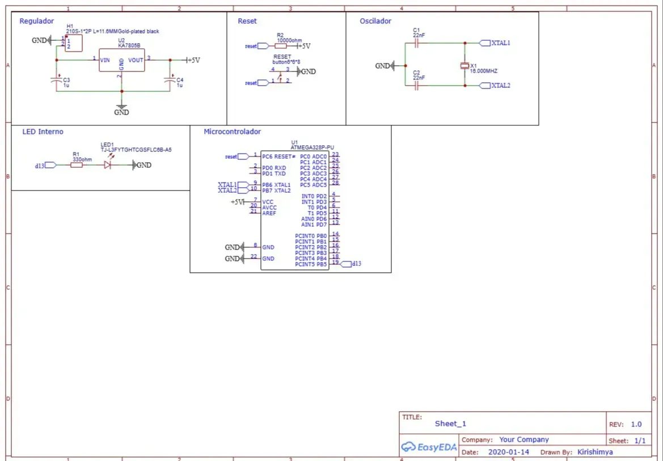
Task: Click the GND flag in the Oscilador block
Action: (x=385, y=66)
